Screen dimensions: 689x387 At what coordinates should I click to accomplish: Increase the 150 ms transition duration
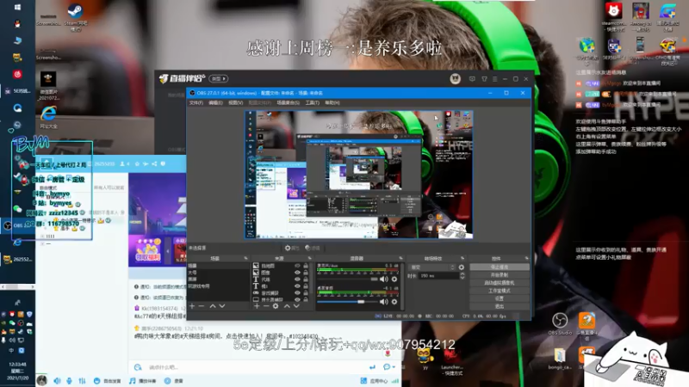[462, 274]
